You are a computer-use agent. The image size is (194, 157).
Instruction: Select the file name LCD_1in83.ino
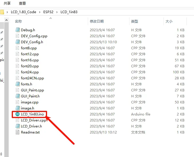tap(32, 114)
